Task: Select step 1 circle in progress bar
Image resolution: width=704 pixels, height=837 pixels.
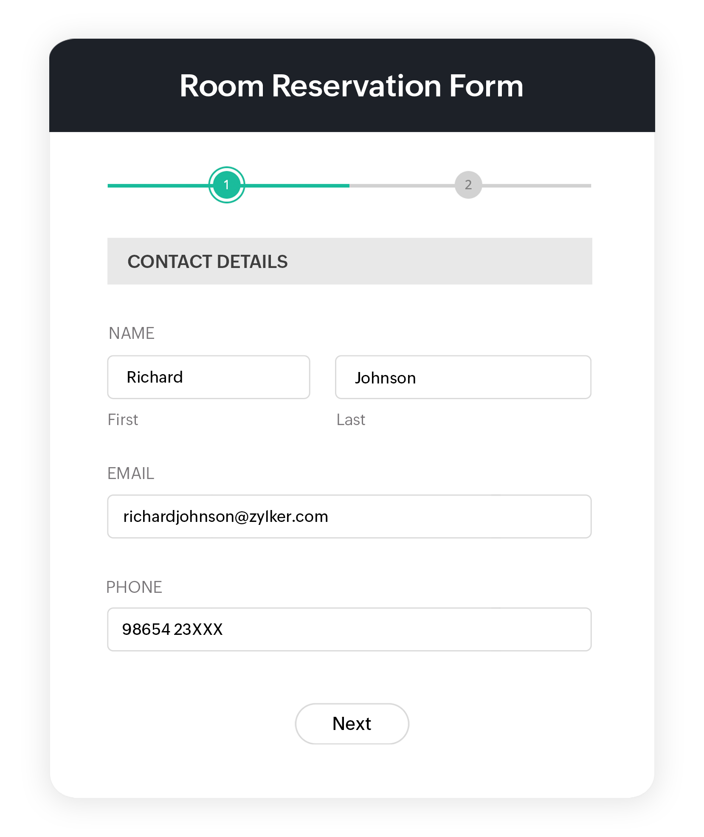Action: pos(226,185)
